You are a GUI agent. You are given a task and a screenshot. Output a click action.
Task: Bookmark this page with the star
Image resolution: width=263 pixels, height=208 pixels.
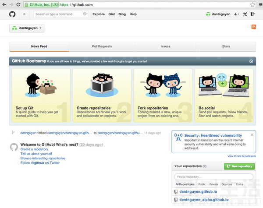[252, 4]
